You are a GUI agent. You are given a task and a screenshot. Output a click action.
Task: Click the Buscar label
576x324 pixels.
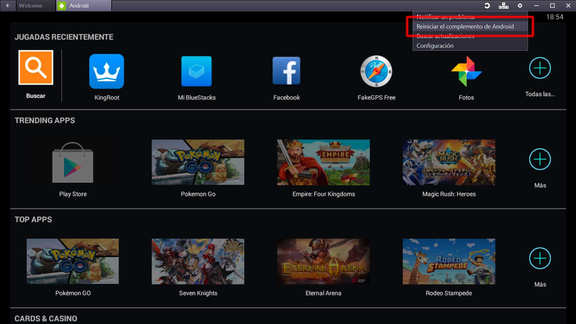click(36, 96)
